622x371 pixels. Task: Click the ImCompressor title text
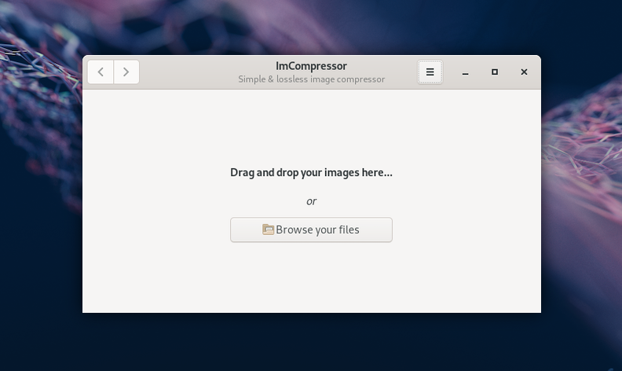[x=312, y=66]
